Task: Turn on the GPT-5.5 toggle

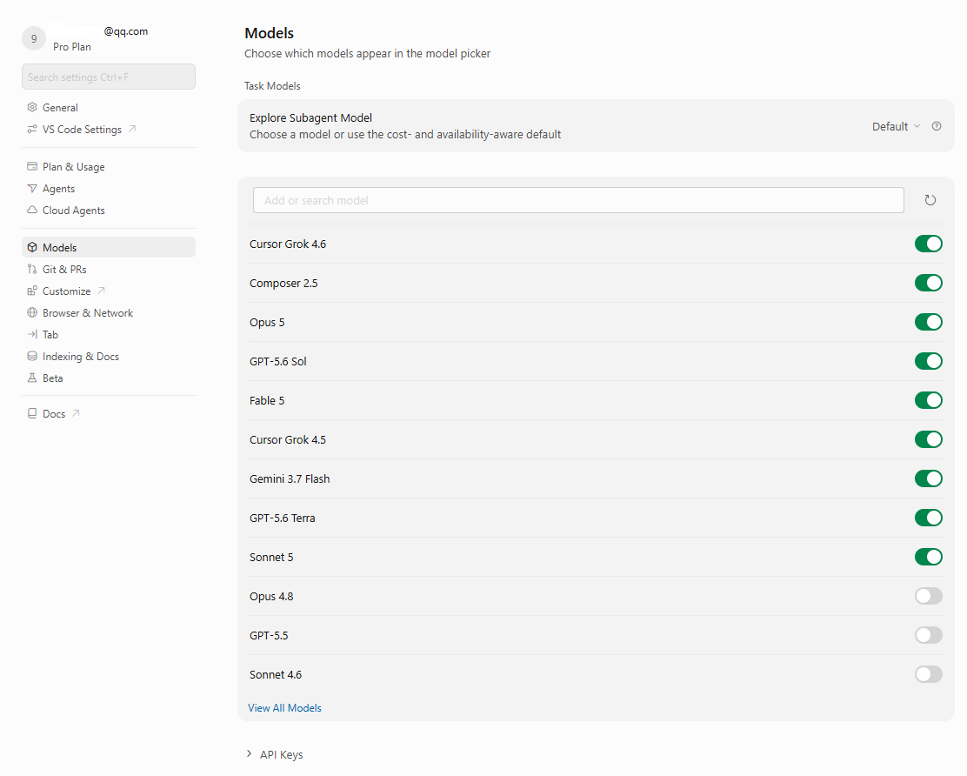Action: pos(928,635)
